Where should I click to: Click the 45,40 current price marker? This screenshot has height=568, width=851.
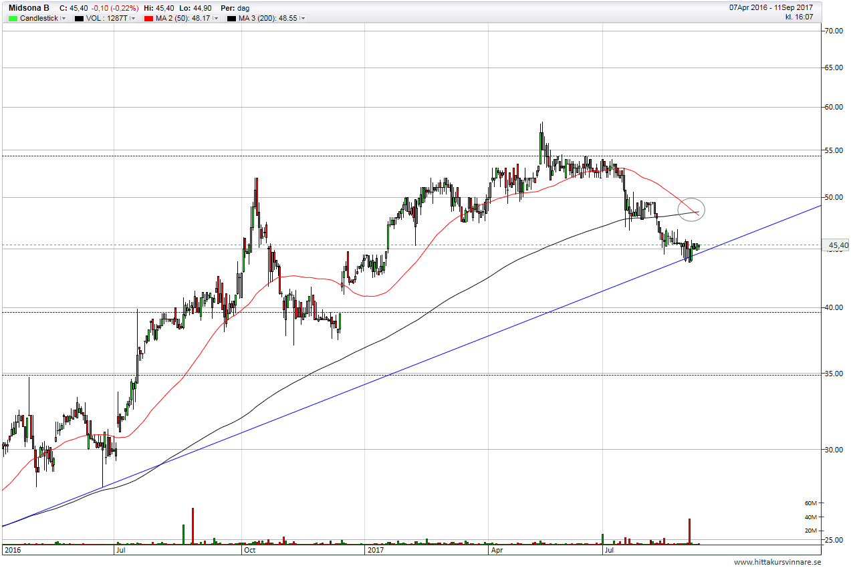point(838,246)
